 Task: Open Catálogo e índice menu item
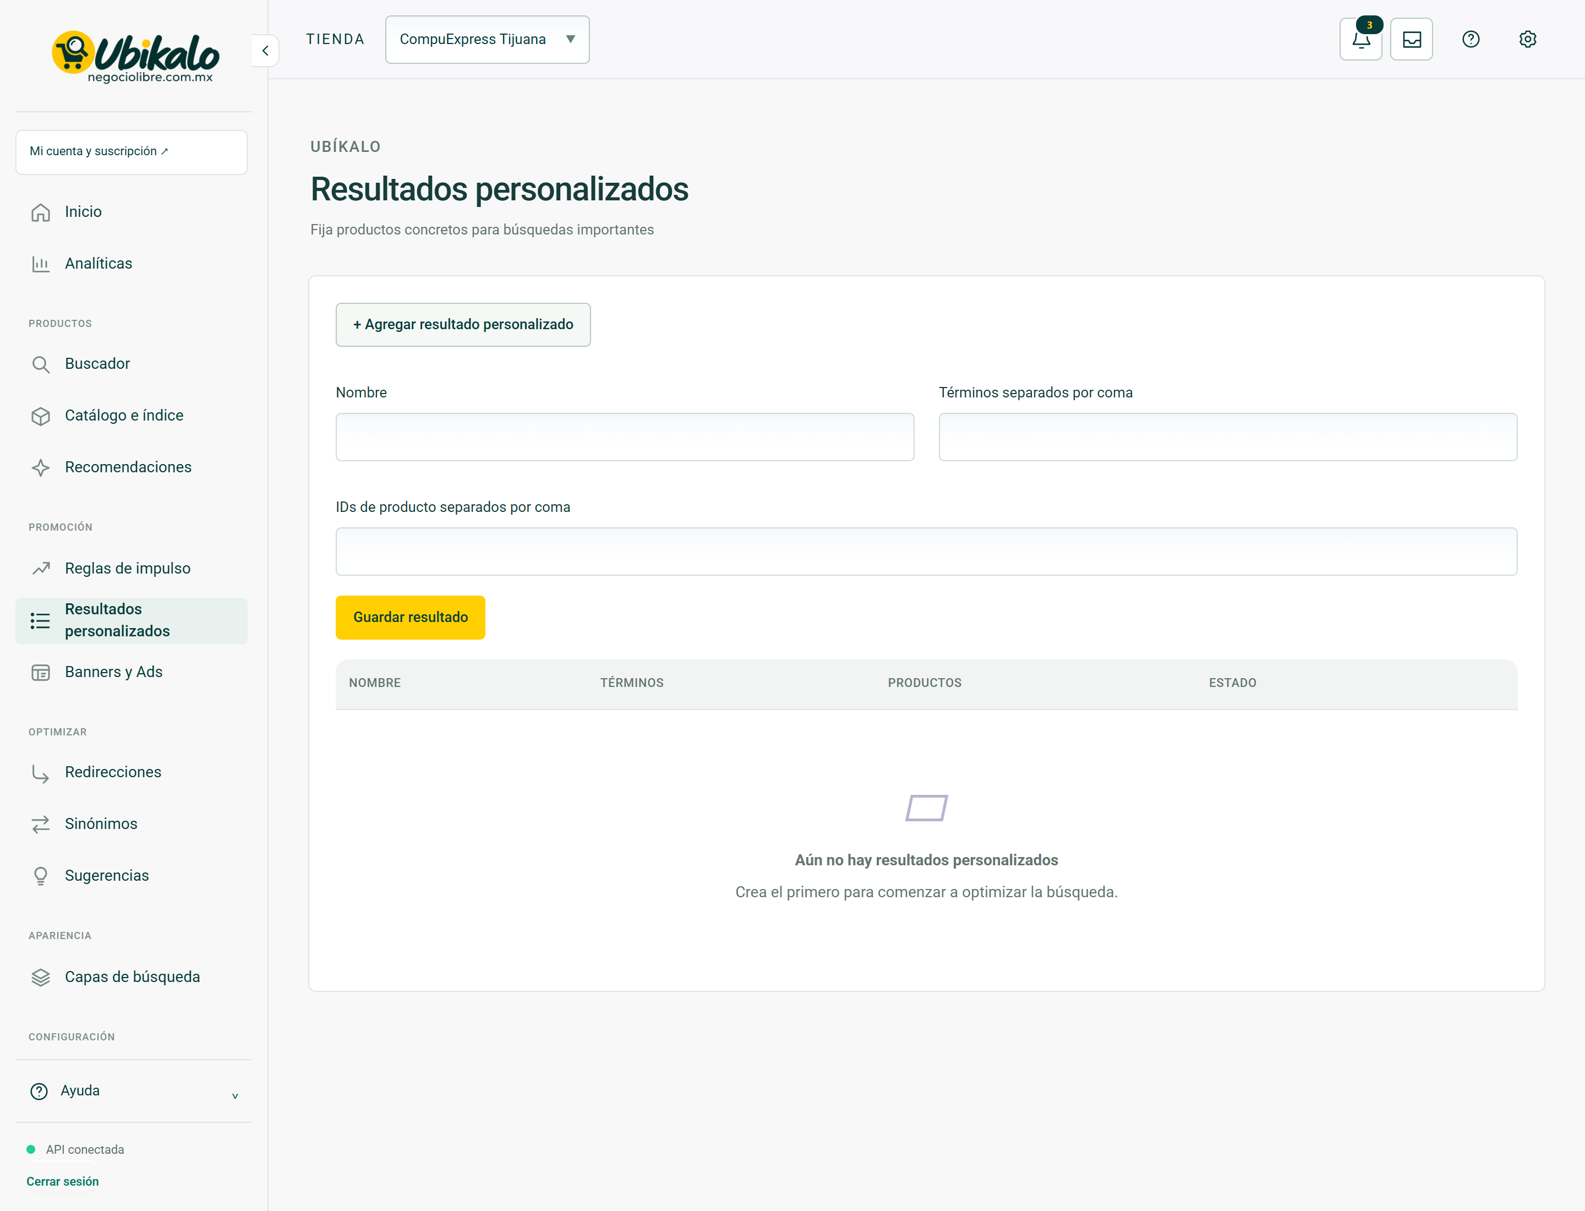click(x=131, y=416)
